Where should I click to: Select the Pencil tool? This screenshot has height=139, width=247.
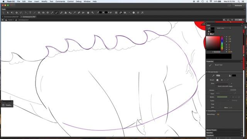52,13
